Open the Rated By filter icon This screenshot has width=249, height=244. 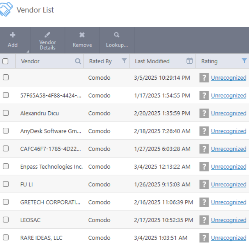tap(124, 61)
